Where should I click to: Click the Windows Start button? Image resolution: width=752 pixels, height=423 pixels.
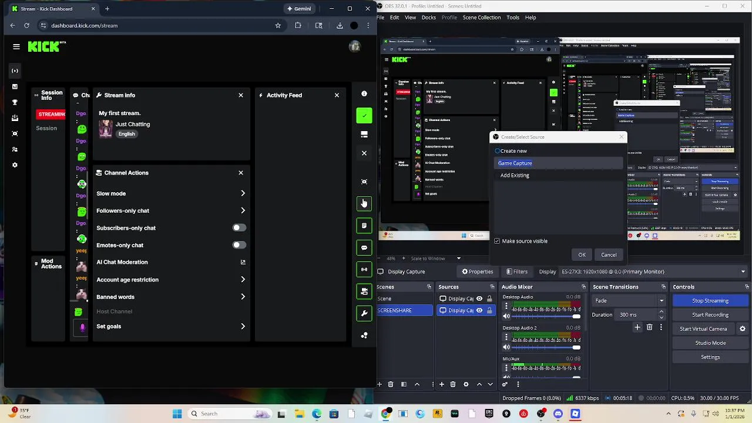177,414
